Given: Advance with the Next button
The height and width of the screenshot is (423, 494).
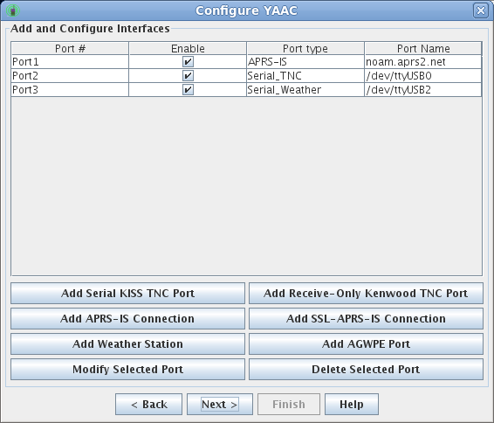Looking at the screenshot, I should click(220, 404).
